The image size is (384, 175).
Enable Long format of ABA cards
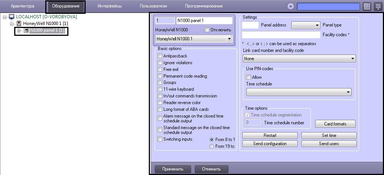click(x=160, y=109)
